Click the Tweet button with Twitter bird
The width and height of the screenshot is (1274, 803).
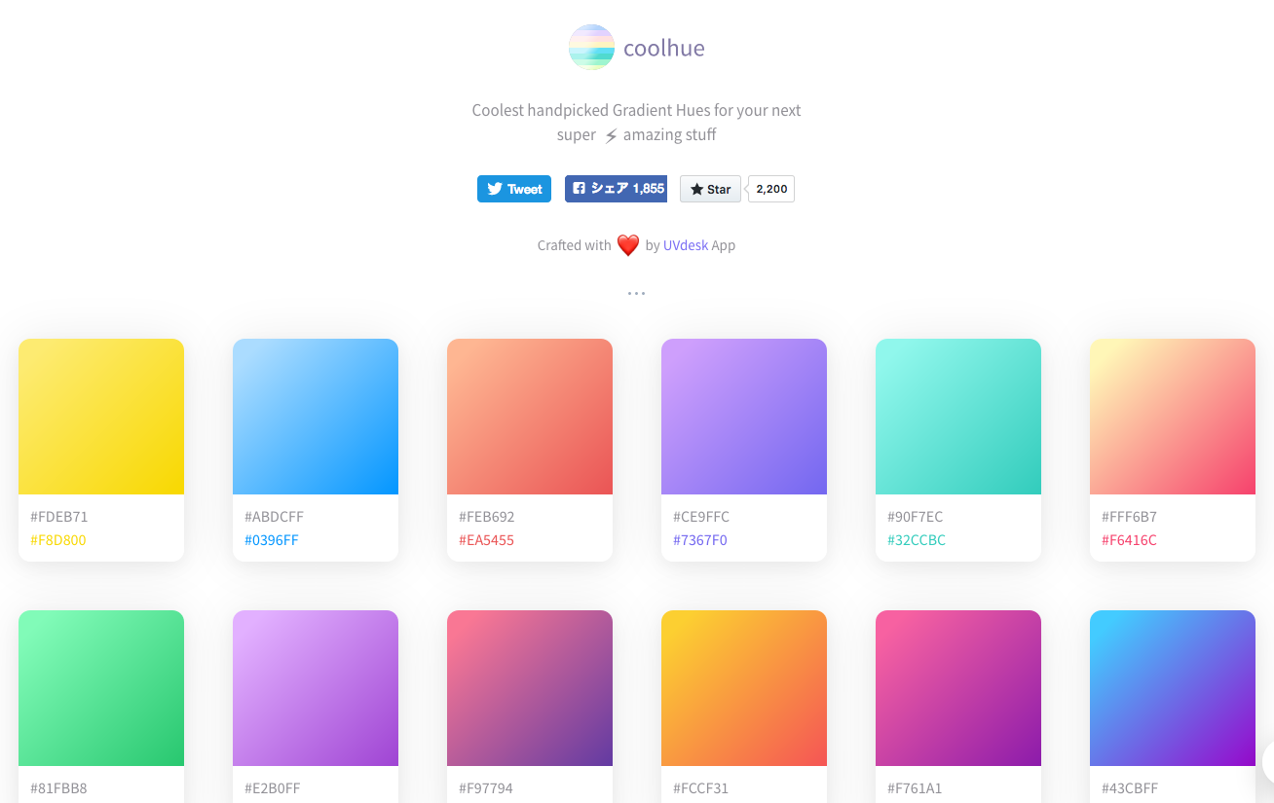coord(514,189)
